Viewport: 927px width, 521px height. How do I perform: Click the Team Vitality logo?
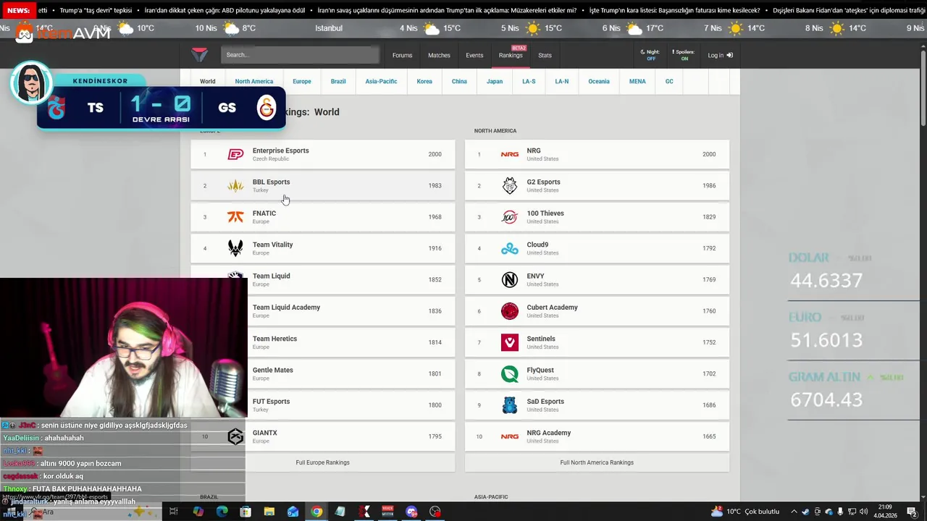tap(235, 248)
